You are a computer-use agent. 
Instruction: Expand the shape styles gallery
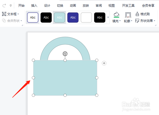pos(108,17)
